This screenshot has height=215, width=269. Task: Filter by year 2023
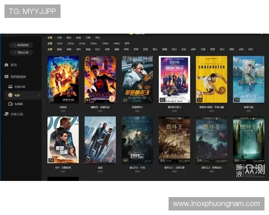pyautogui.click(x=60, y=43)
